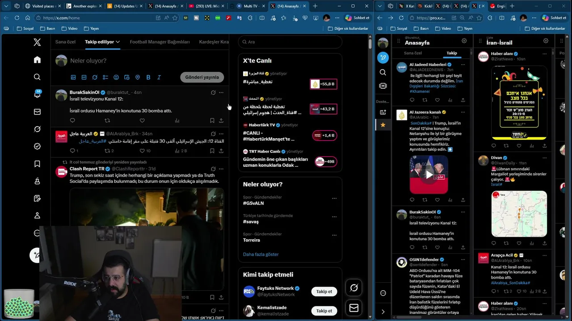Open Profile icon in X left sidebar

(x=37, y=215)
